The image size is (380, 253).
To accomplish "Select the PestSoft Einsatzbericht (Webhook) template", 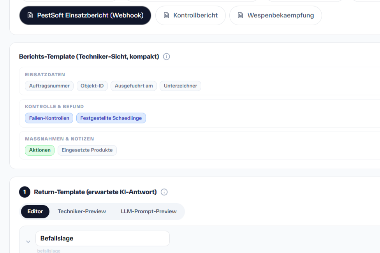I will 85,16.
